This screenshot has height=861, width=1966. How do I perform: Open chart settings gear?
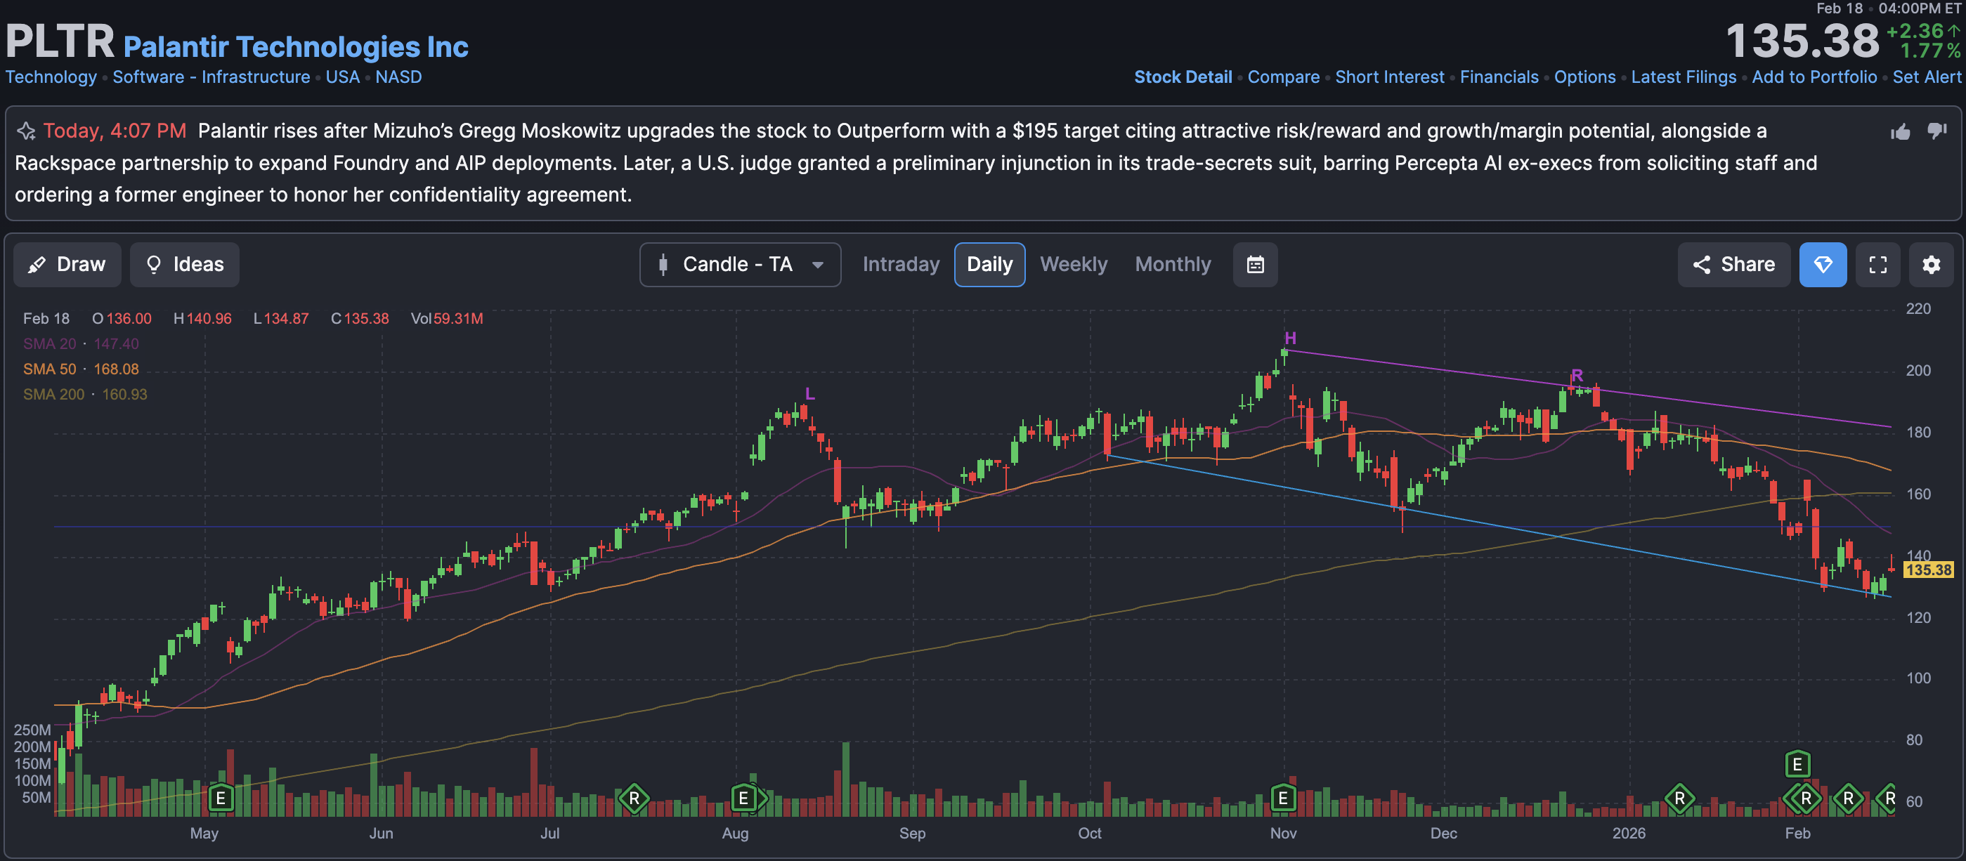pyautogui.click(x=1931, y=265)
